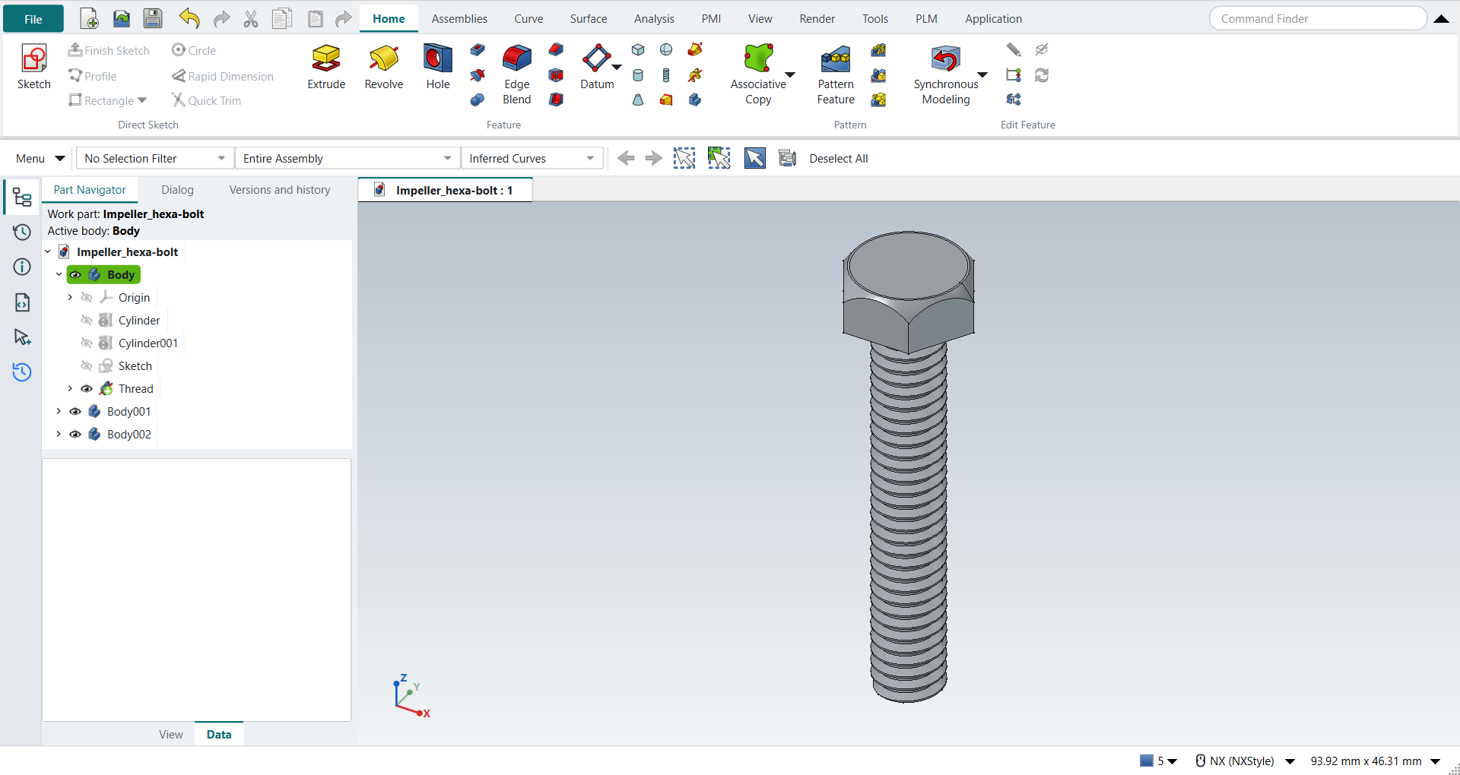Click the Copy icon in top toolbar
Screen dimensions: 1460x775
[x=282, y=19]
